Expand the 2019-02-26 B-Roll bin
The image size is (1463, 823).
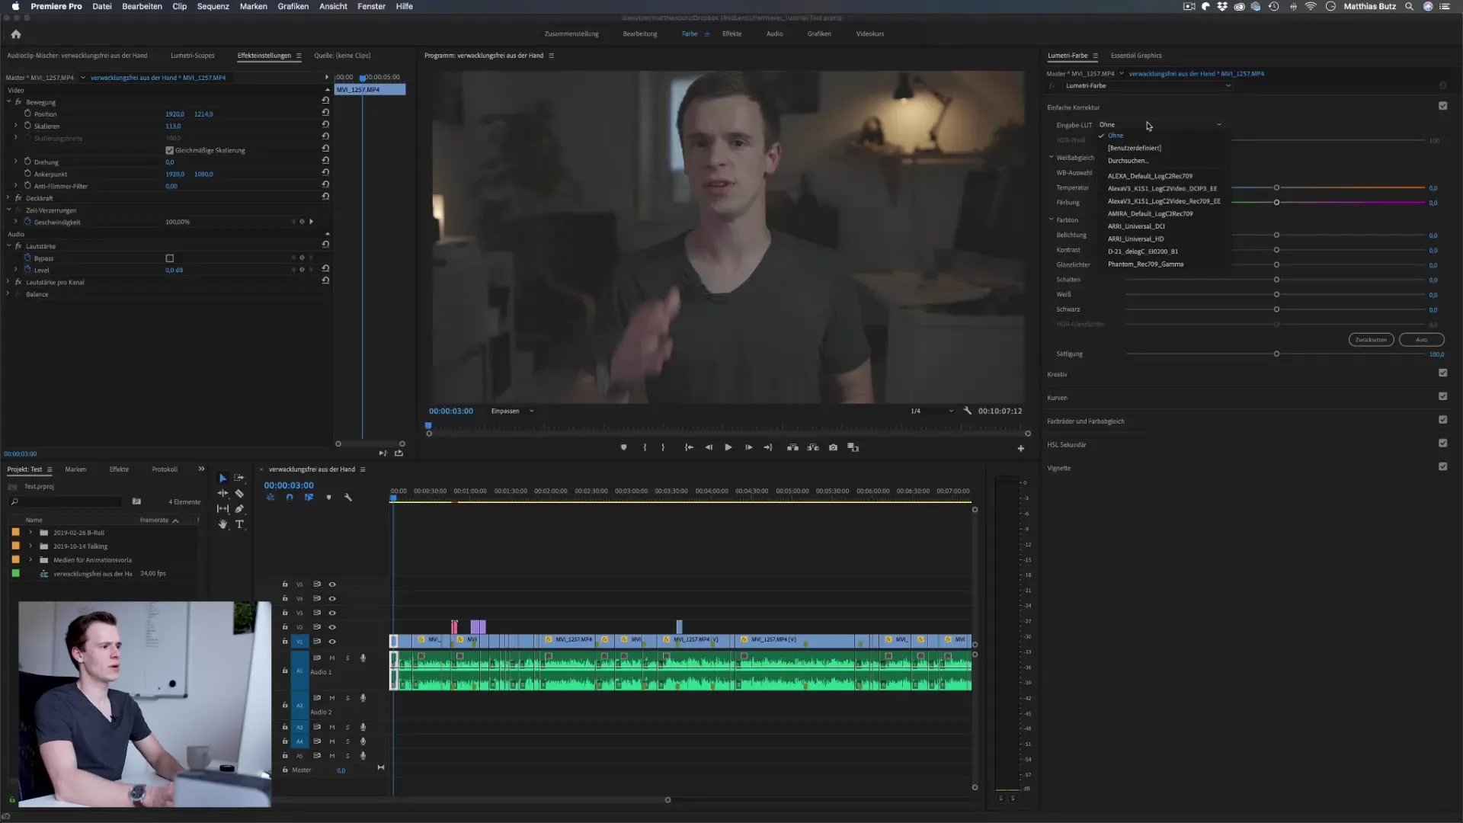30,533
